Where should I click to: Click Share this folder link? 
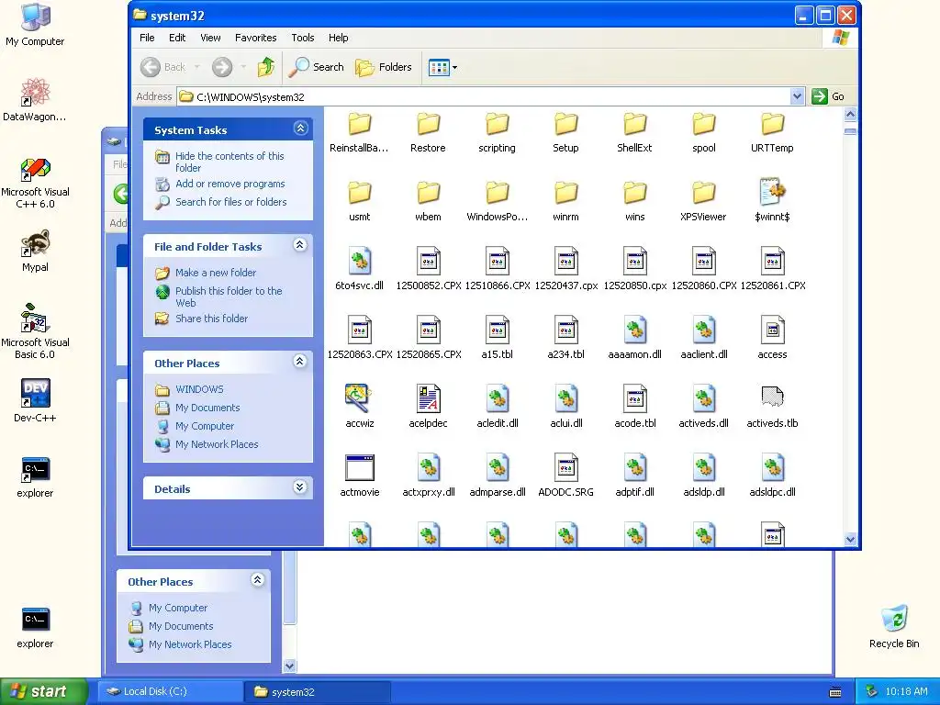pyautogui.click(x=212, y=319)
